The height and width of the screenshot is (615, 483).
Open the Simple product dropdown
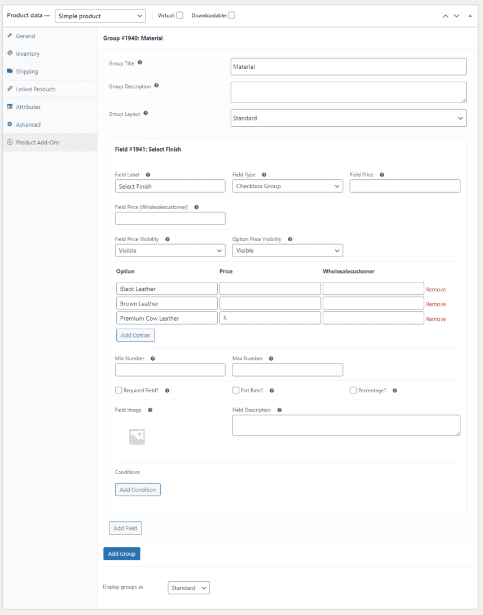[100, 16]
